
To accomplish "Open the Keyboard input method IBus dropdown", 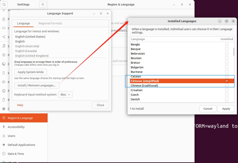I will pyautogui.click(x=65, y=94).
